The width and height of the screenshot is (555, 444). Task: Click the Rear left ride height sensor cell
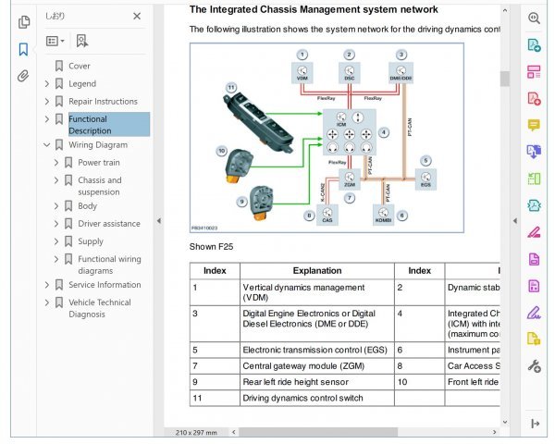click(317, 382)
